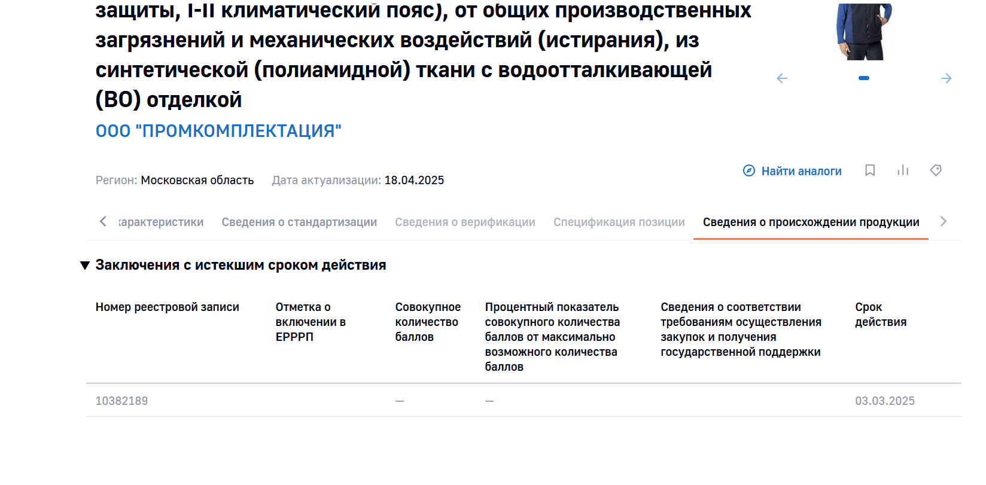Select the Спецификация позиции tab
This screenshot has width=986, height=485.
pos(619,222)
